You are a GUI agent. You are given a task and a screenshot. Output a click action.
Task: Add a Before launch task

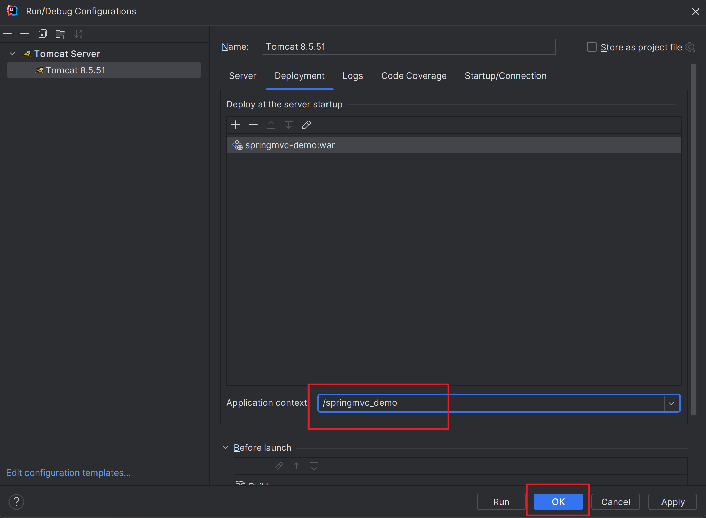point(243,466)
